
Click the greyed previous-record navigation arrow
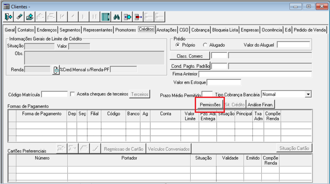(x=73, y=17)
